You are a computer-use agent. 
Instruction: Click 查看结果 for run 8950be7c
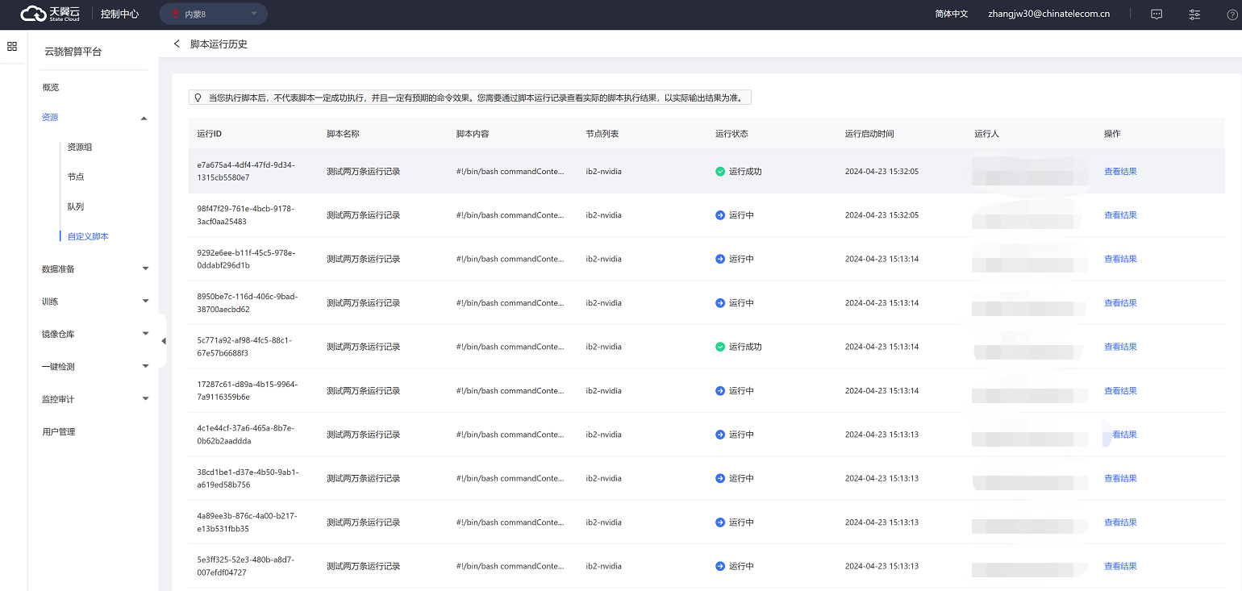point(1120,303)
